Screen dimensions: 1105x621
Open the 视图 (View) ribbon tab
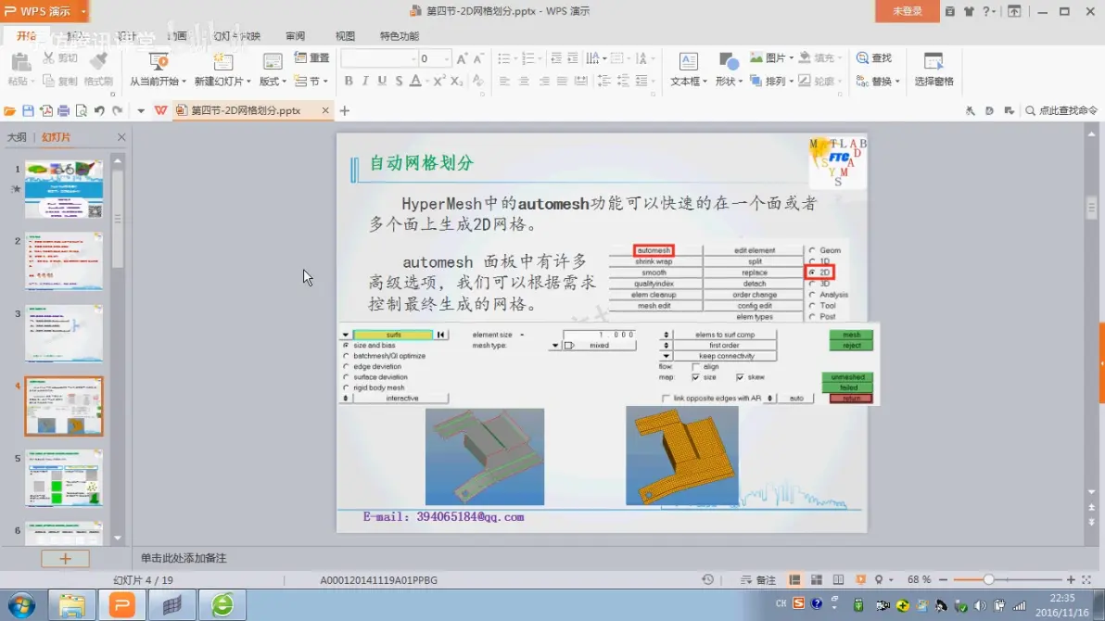[x=345, y=36]
